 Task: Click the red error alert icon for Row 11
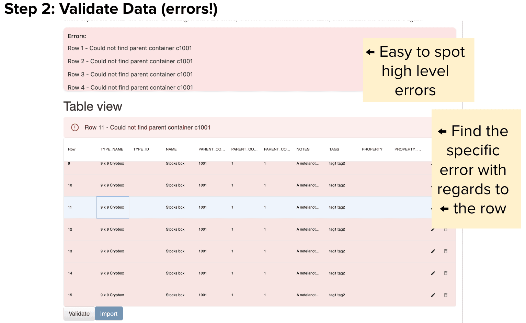[75, 127]
